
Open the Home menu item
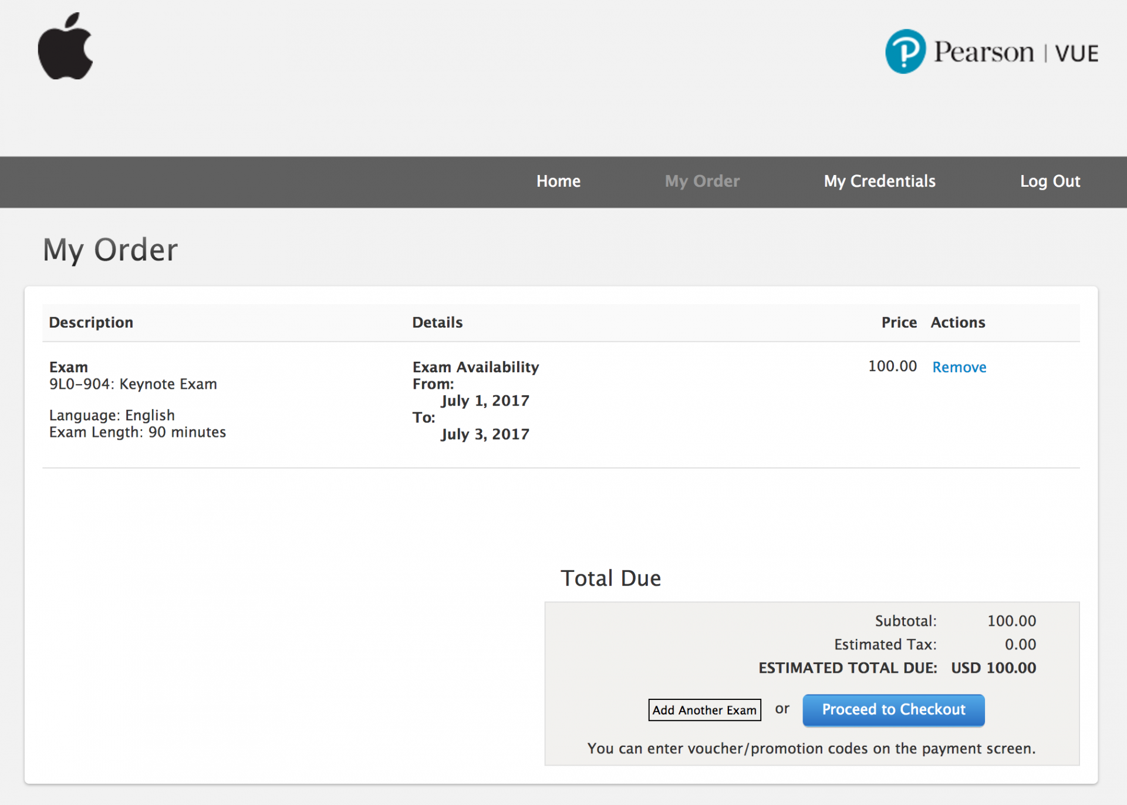coord(558,181)
